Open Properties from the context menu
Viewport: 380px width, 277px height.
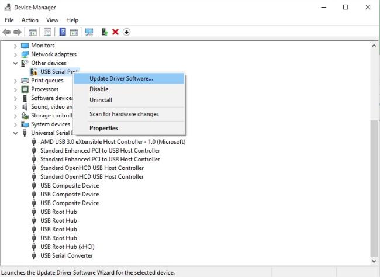[x=103, y=128]
